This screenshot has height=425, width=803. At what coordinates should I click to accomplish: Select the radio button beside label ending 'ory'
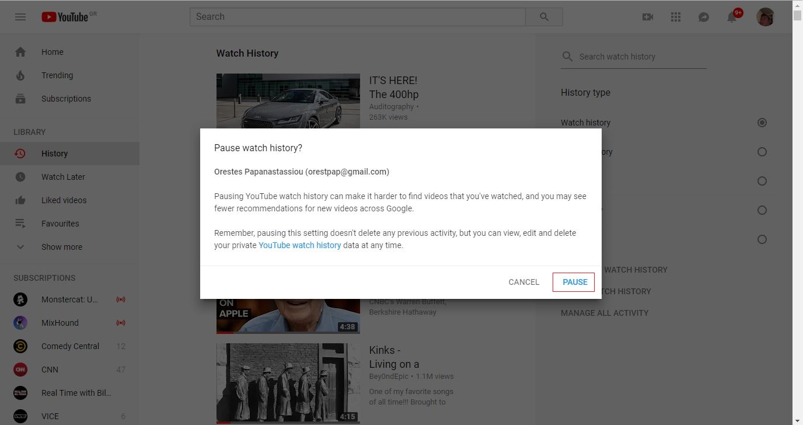(762, 152)
